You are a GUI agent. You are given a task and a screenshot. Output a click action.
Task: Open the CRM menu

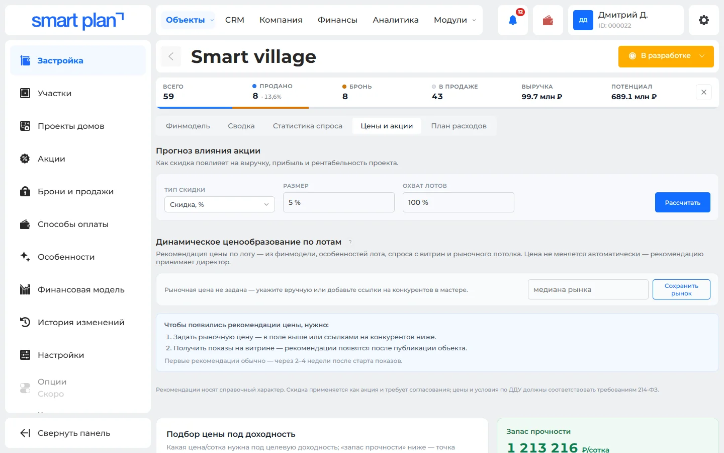coord(235,20)
